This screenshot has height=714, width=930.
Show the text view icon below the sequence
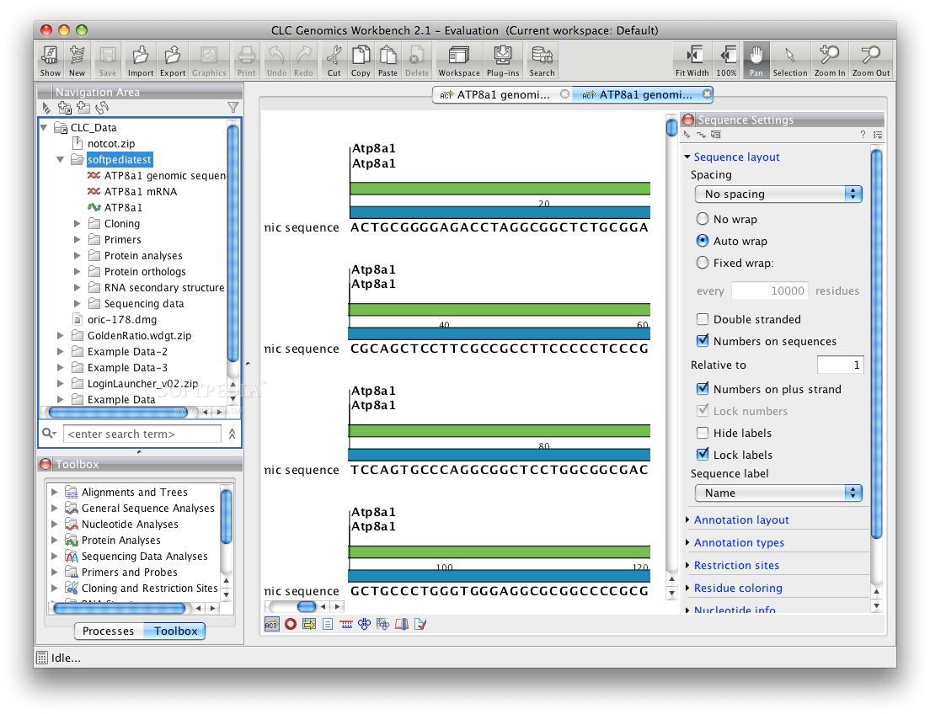point(328,624)
